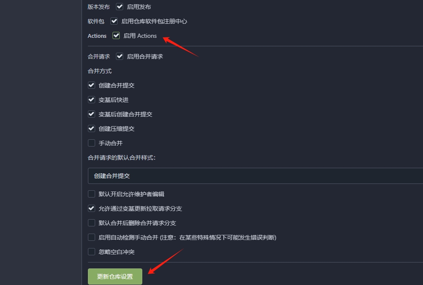Enable the 手动合并 checkbox
The width and height of the screenshot is (423, 285).
point(91,143)
